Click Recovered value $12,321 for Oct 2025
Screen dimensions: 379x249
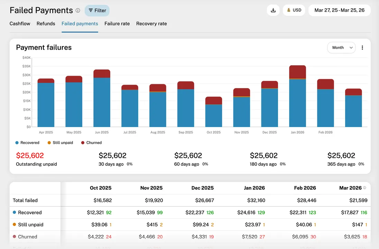pyautogui.click(x=95, y=213)
